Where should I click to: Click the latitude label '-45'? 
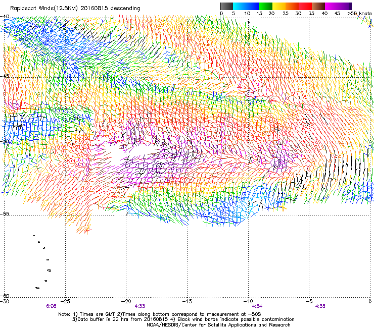point(5,76)
